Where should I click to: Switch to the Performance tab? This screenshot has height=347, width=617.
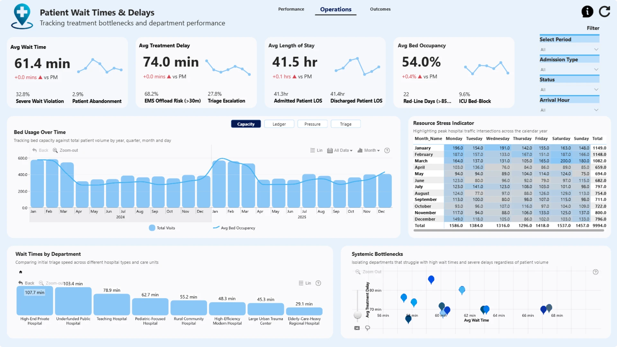click(x=291, y=9)
